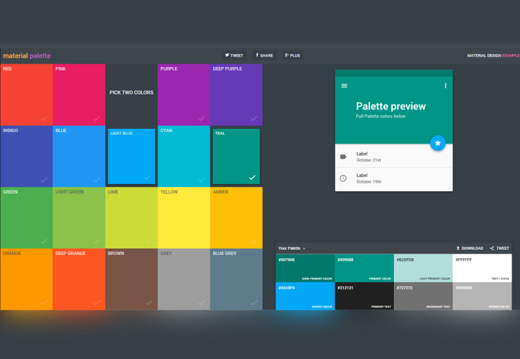Screen dimensions: 520x359
Task: Click the #03A9F4 accent color swatch
Action: (x=305, y=296)
